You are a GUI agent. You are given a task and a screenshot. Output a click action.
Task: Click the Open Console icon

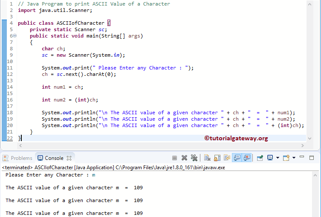pyautogui.click(x=286, y=158)
